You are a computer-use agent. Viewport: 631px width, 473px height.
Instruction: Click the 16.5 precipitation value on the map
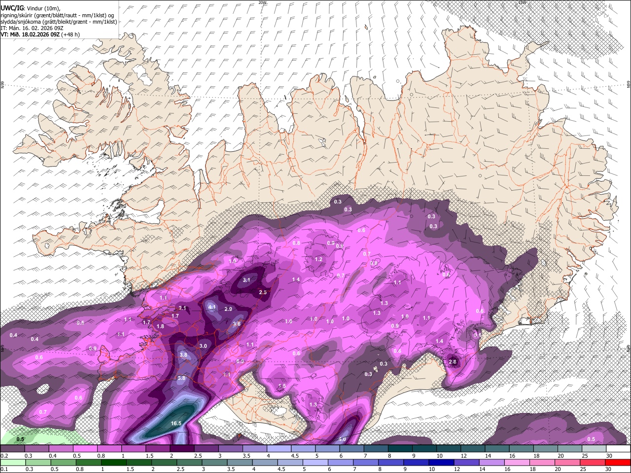[176, 423]
